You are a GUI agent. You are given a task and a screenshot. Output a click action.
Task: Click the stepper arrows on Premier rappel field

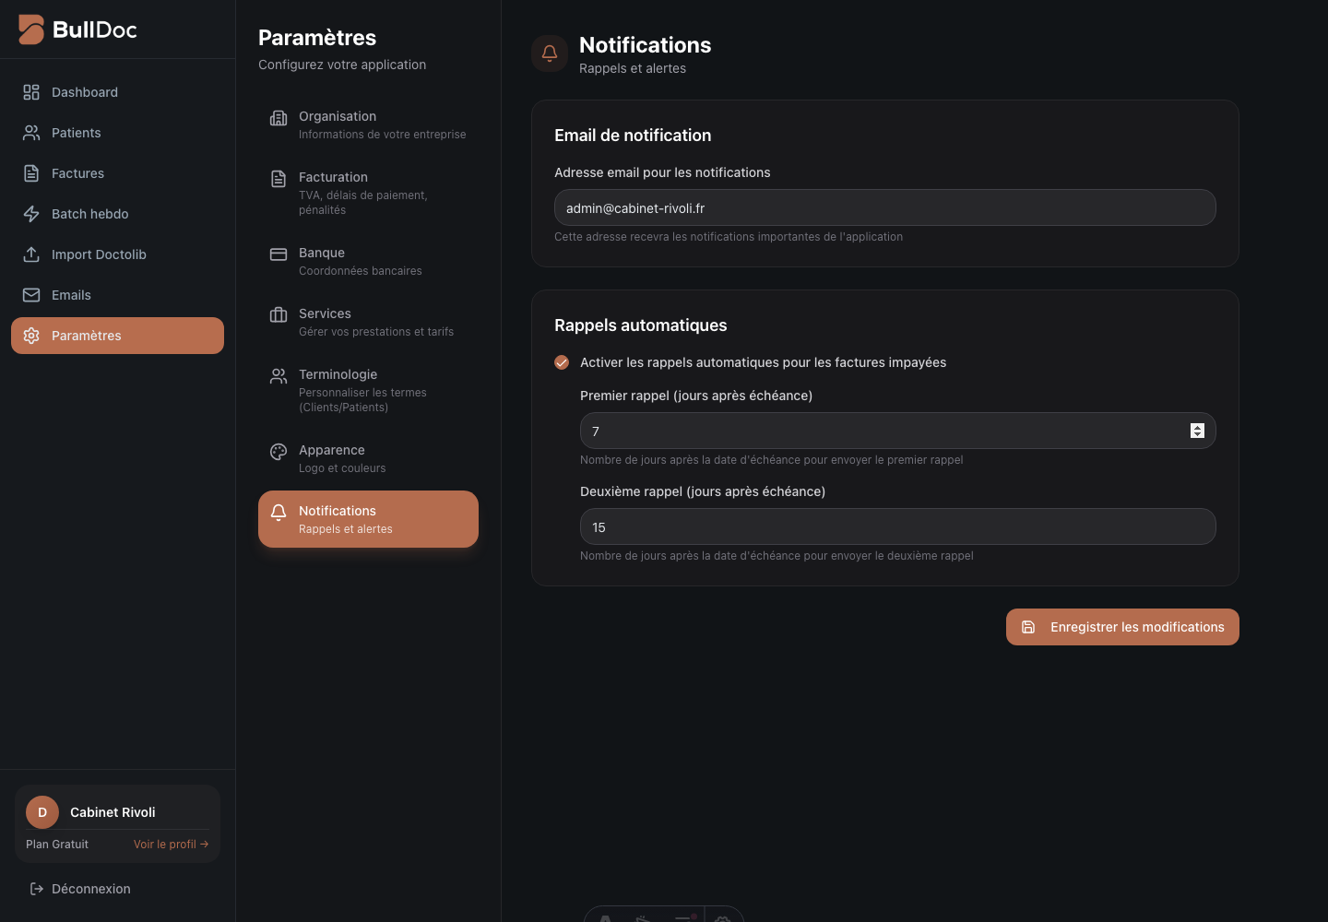coord(1197,431)
